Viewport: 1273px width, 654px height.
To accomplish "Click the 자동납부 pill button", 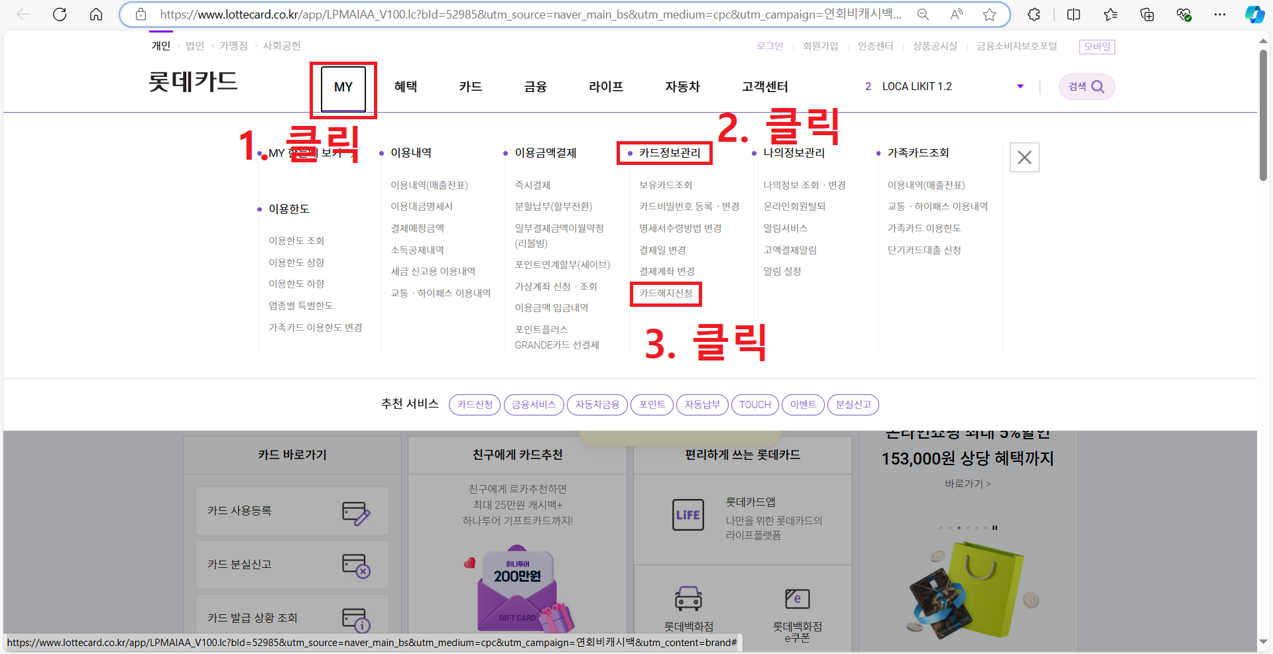I will click(x=702, y=405).
